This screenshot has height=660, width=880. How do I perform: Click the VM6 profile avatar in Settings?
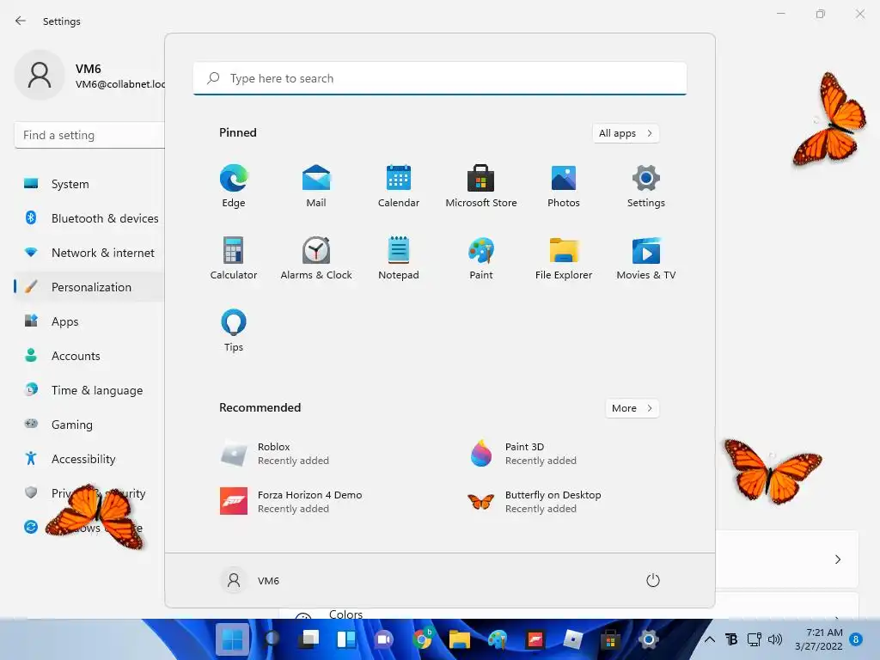click(40, 75)
